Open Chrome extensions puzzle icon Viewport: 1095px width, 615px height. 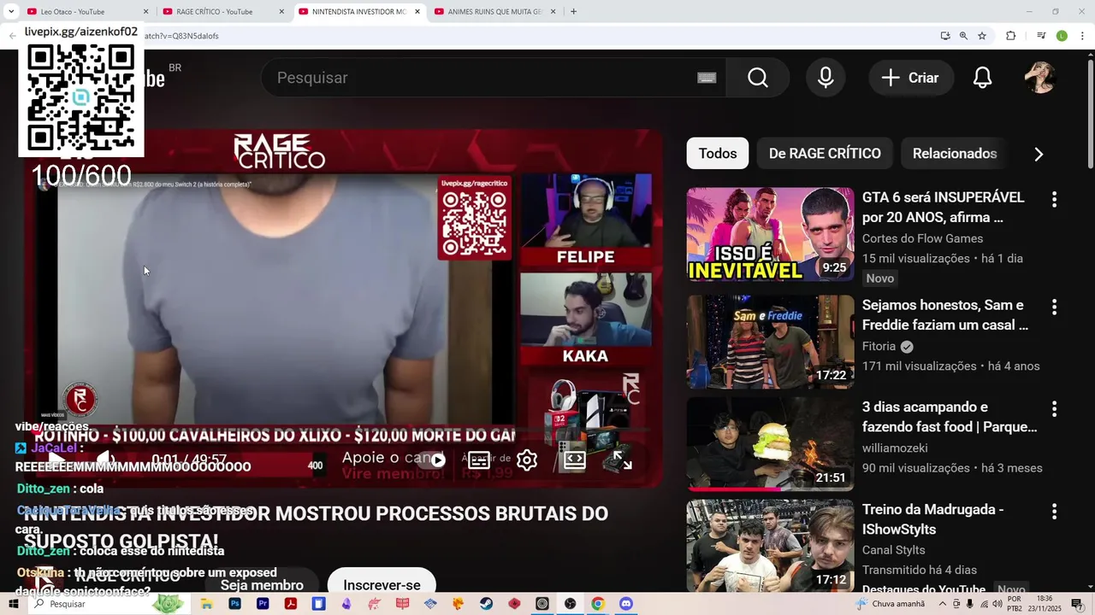(x=1010, y=36)
